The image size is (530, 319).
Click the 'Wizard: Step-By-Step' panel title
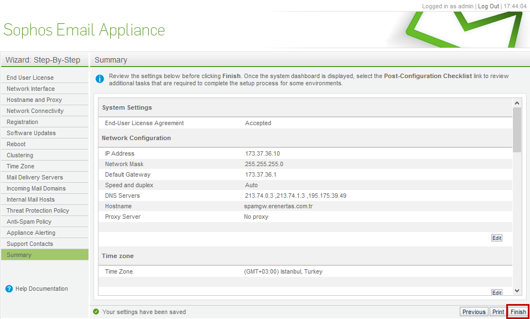(43, 60)
